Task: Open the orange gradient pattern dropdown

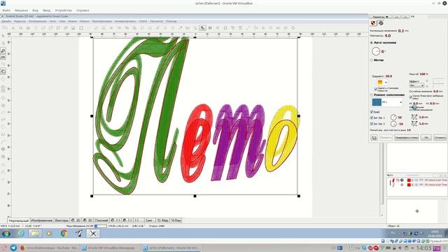Action: point(382,83)
